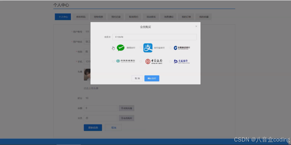Screen dimensions: 291x145
Task: Switch to the 取消预约 tab
Action: pos(133,17)
